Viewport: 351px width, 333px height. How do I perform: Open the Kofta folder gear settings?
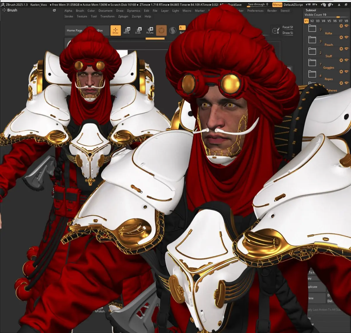coord(341,26)
